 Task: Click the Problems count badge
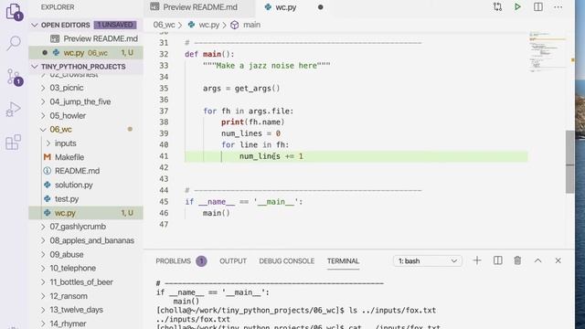click(201, 261)
